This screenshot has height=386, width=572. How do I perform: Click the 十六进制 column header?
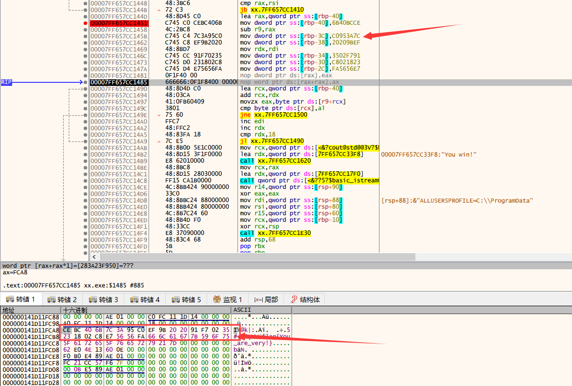[75, 310]
